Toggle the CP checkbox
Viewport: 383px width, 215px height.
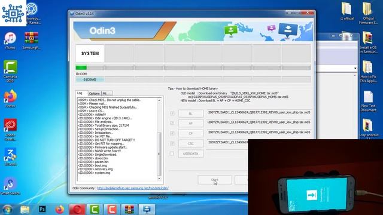[172, 133]
